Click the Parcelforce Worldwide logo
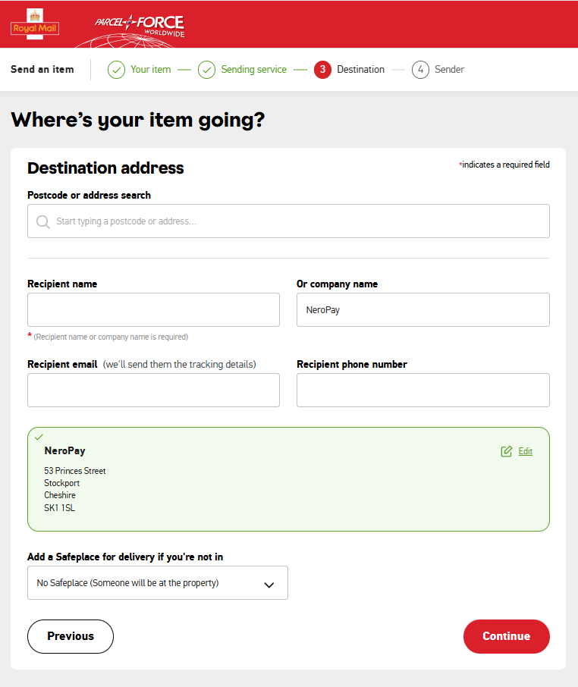 tap(140, 27)
